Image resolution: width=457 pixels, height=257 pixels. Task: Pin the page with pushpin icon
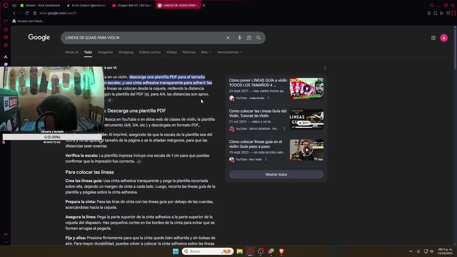point(429,13)
